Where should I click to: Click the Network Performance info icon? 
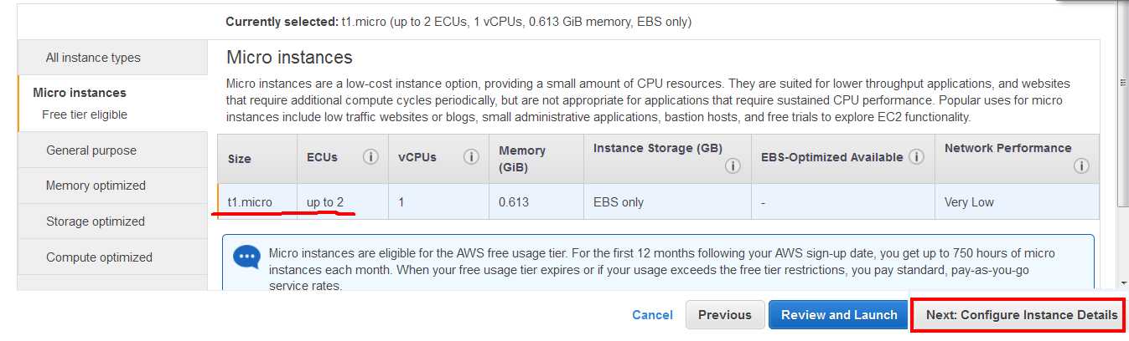[1081, 166]
